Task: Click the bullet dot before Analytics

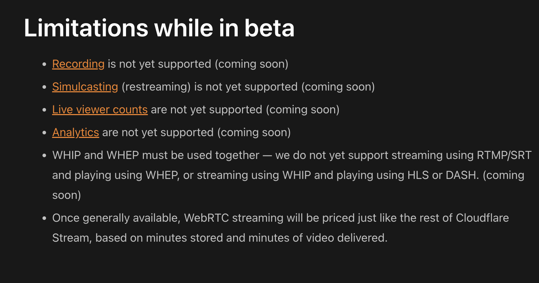Action: click(x=44, y=133)
